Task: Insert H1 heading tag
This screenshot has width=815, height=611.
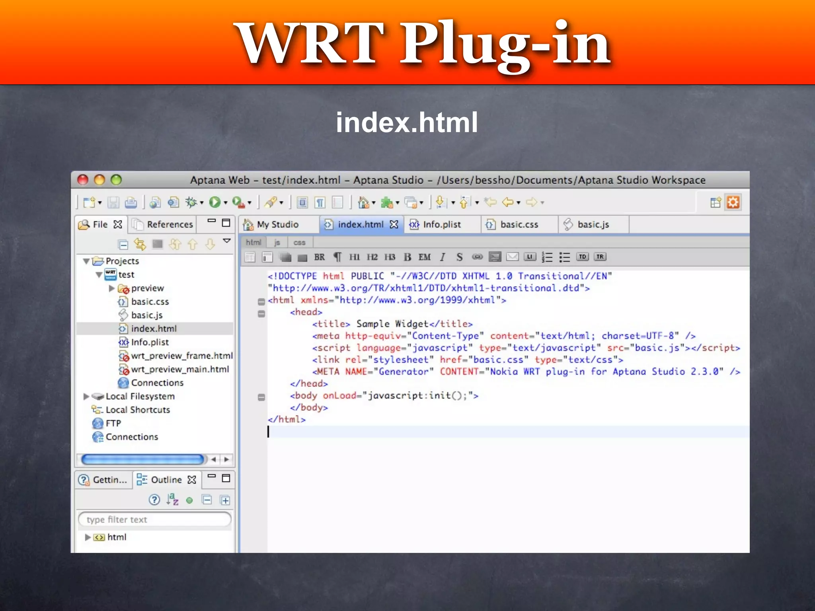Action: click(355, 257)
